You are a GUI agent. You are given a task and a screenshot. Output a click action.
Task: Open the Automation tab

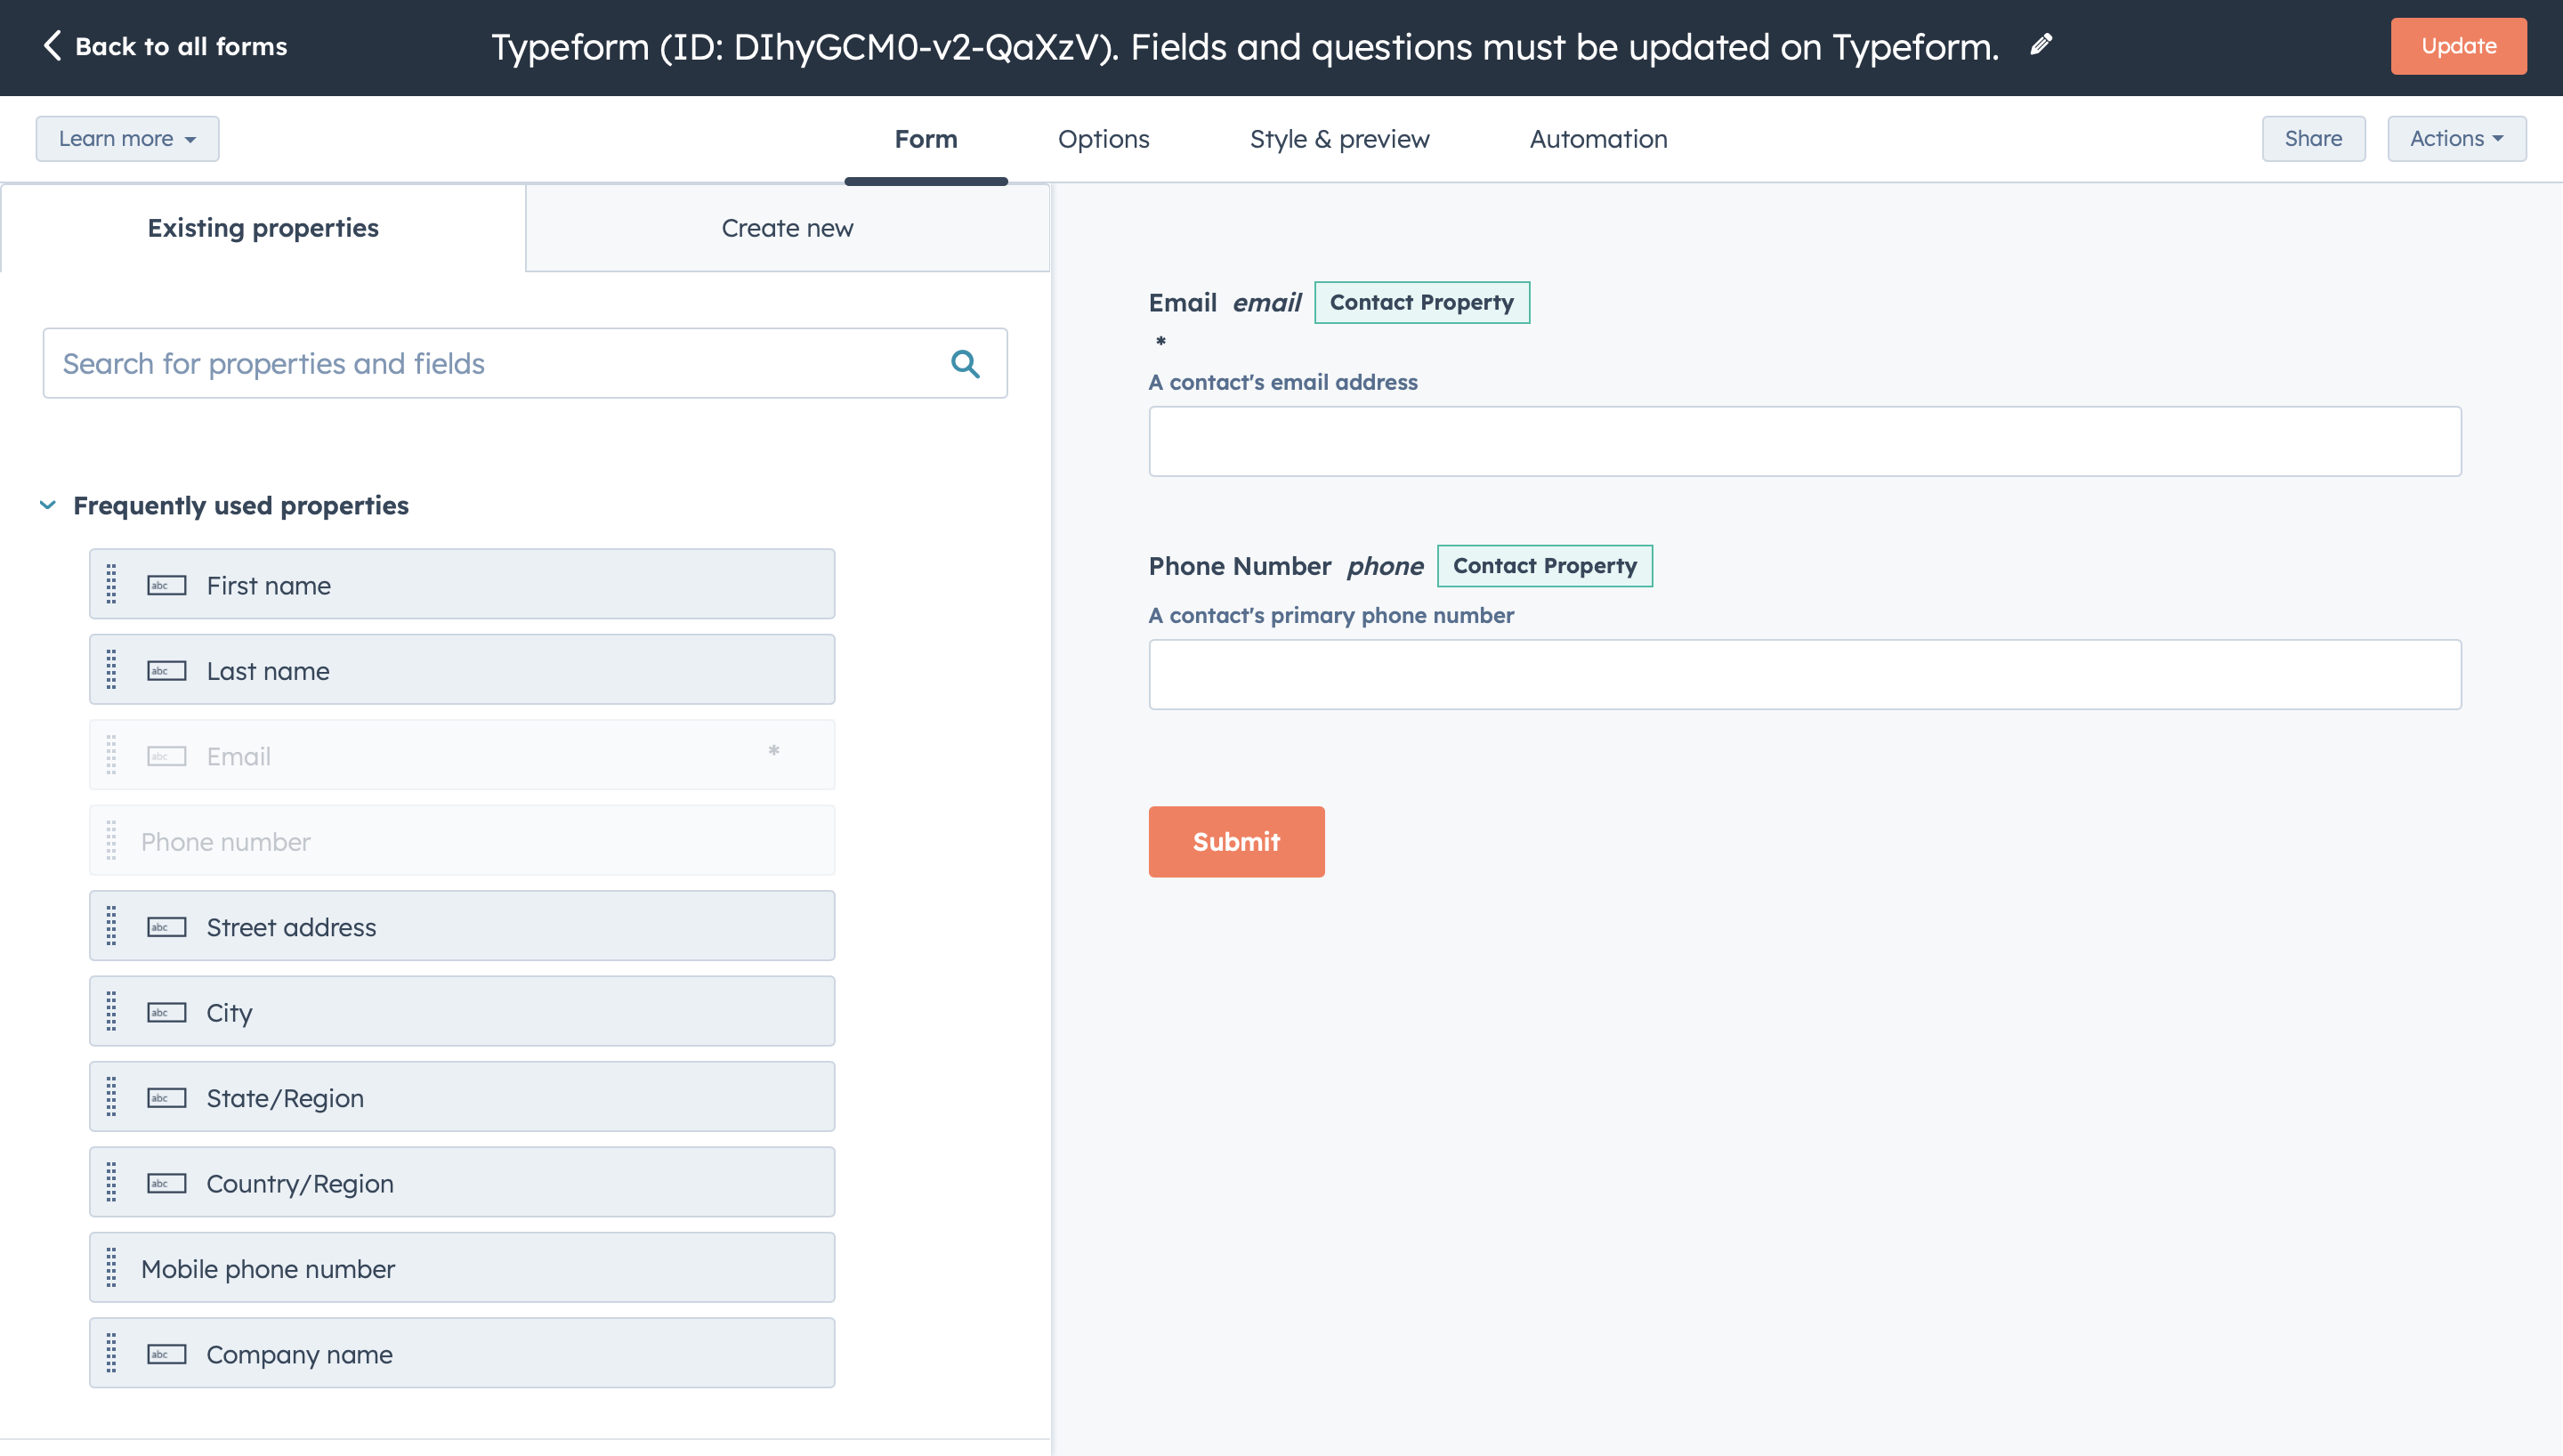point(1597,139)
